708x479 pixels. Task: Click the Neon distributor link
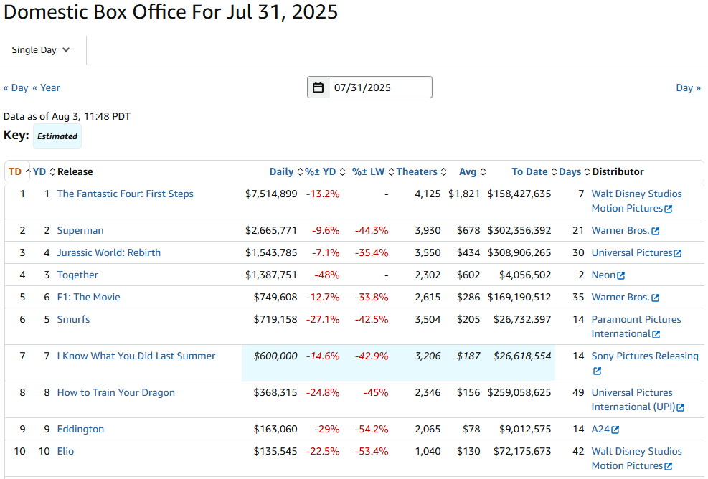[x=603, y=275]
